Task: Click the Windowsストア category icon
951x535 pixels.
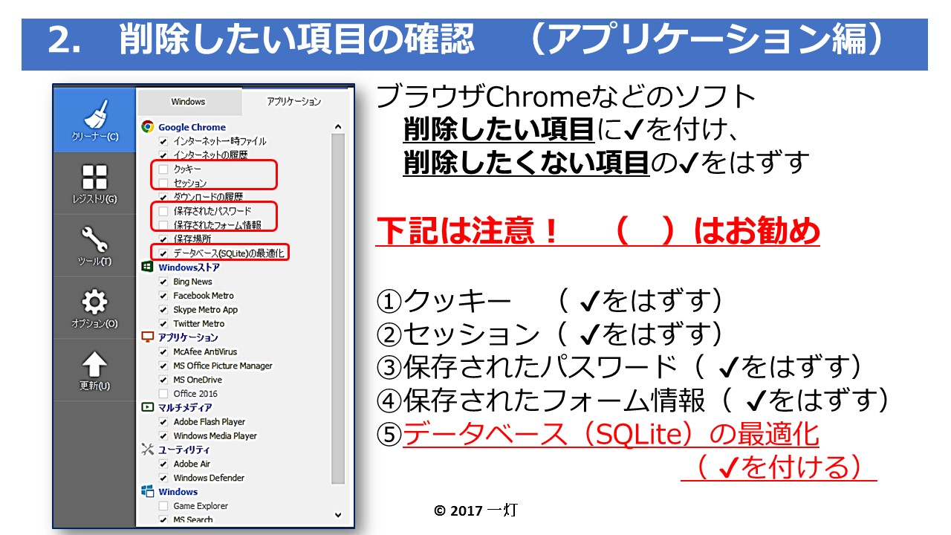Action: (147, 267)
